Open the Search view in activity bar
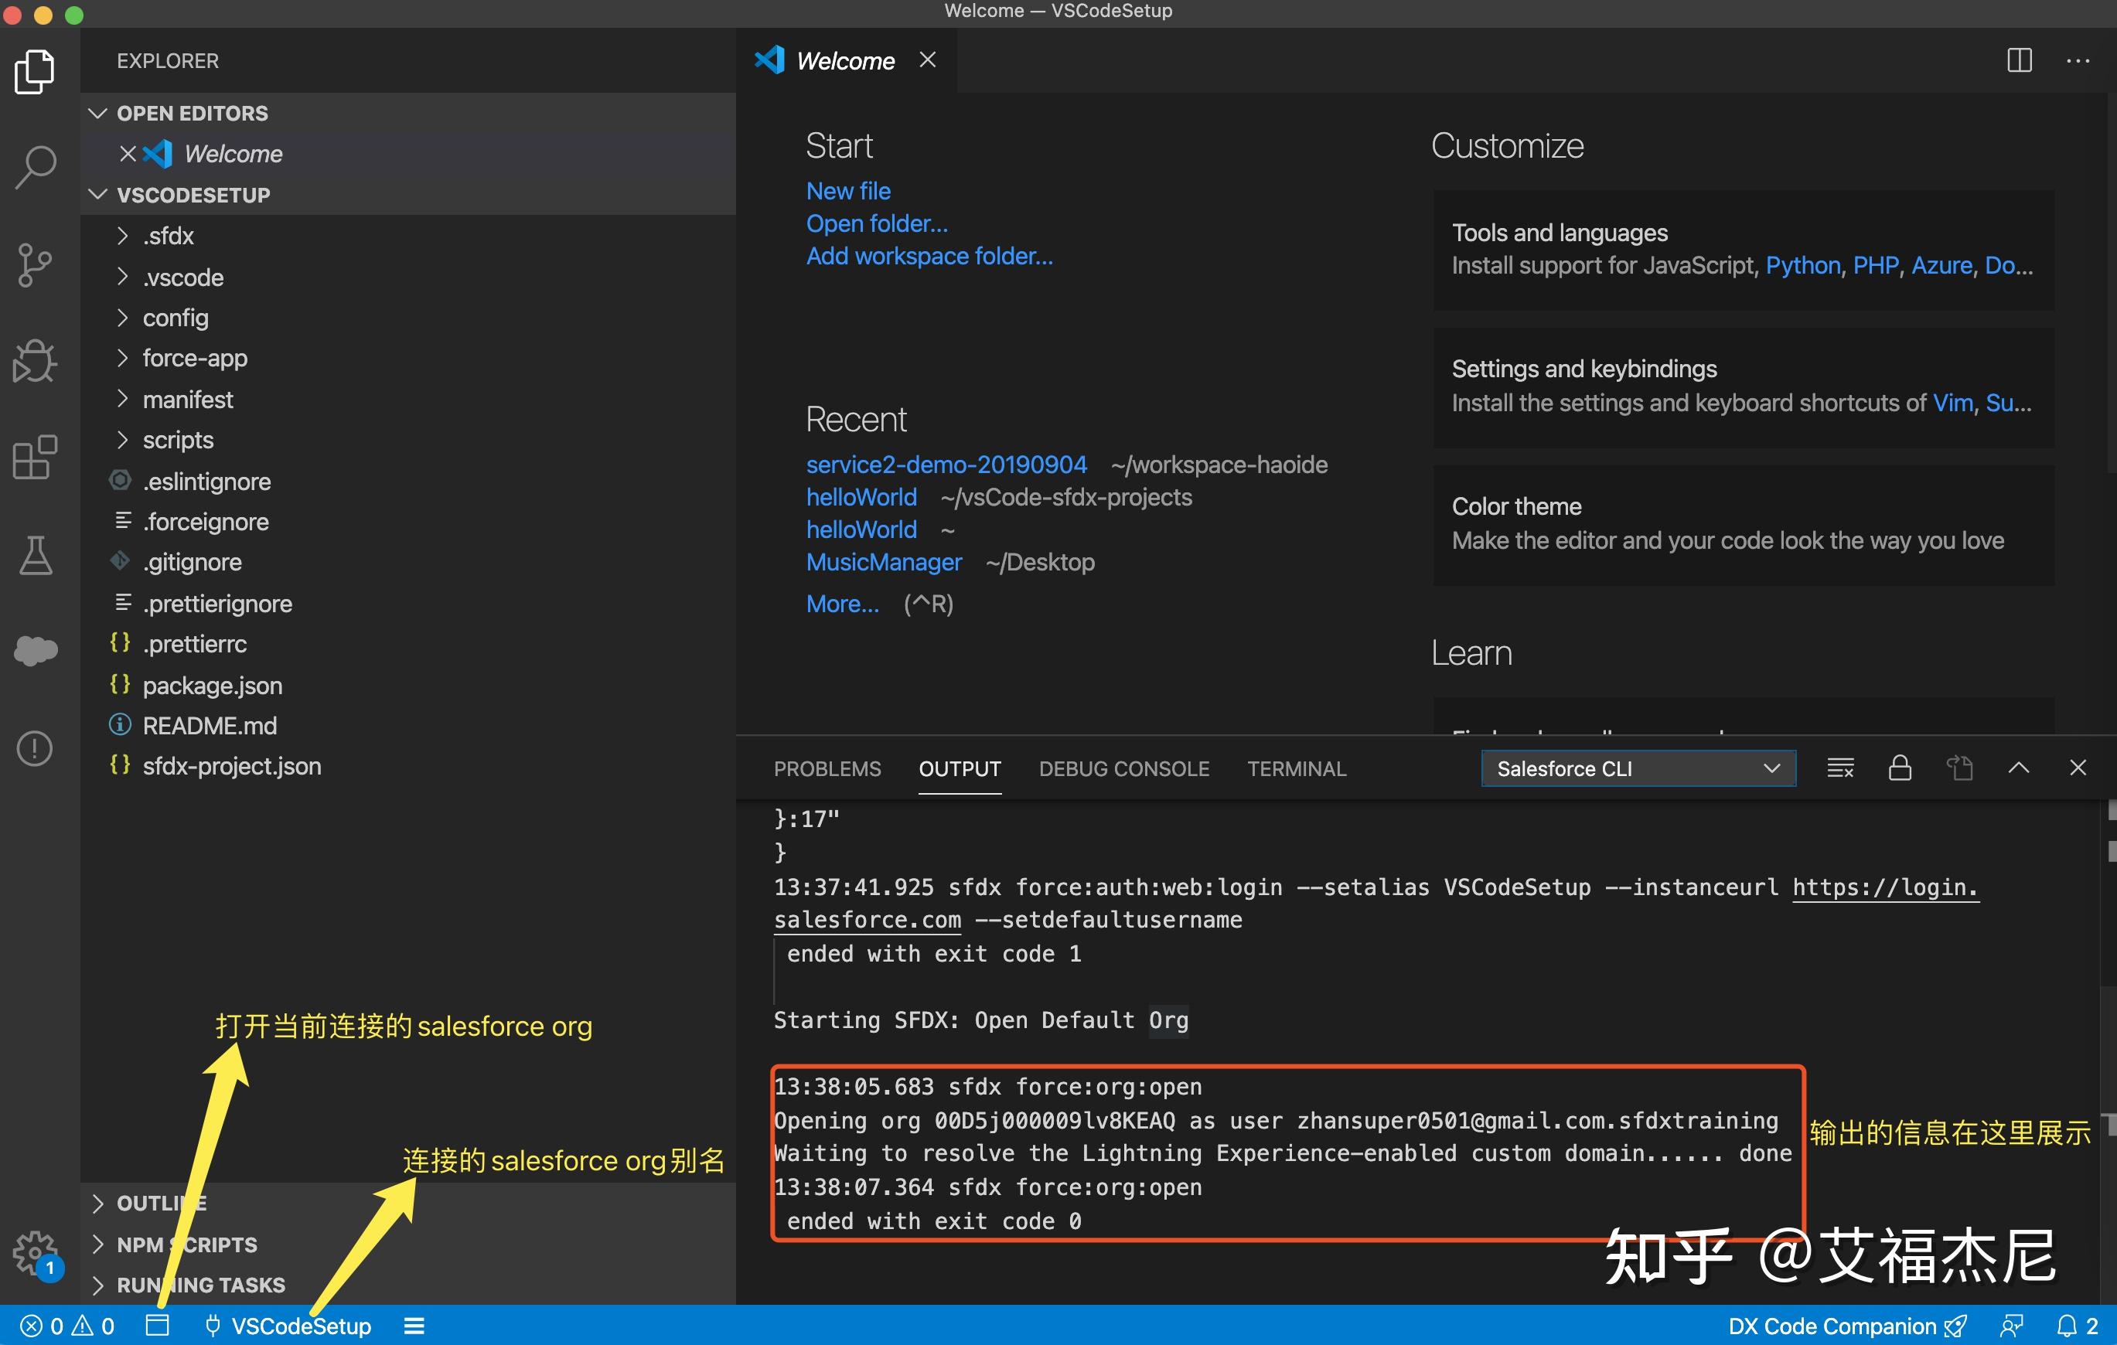Viewport: 2117px width, 1345px height. (35, 167)
